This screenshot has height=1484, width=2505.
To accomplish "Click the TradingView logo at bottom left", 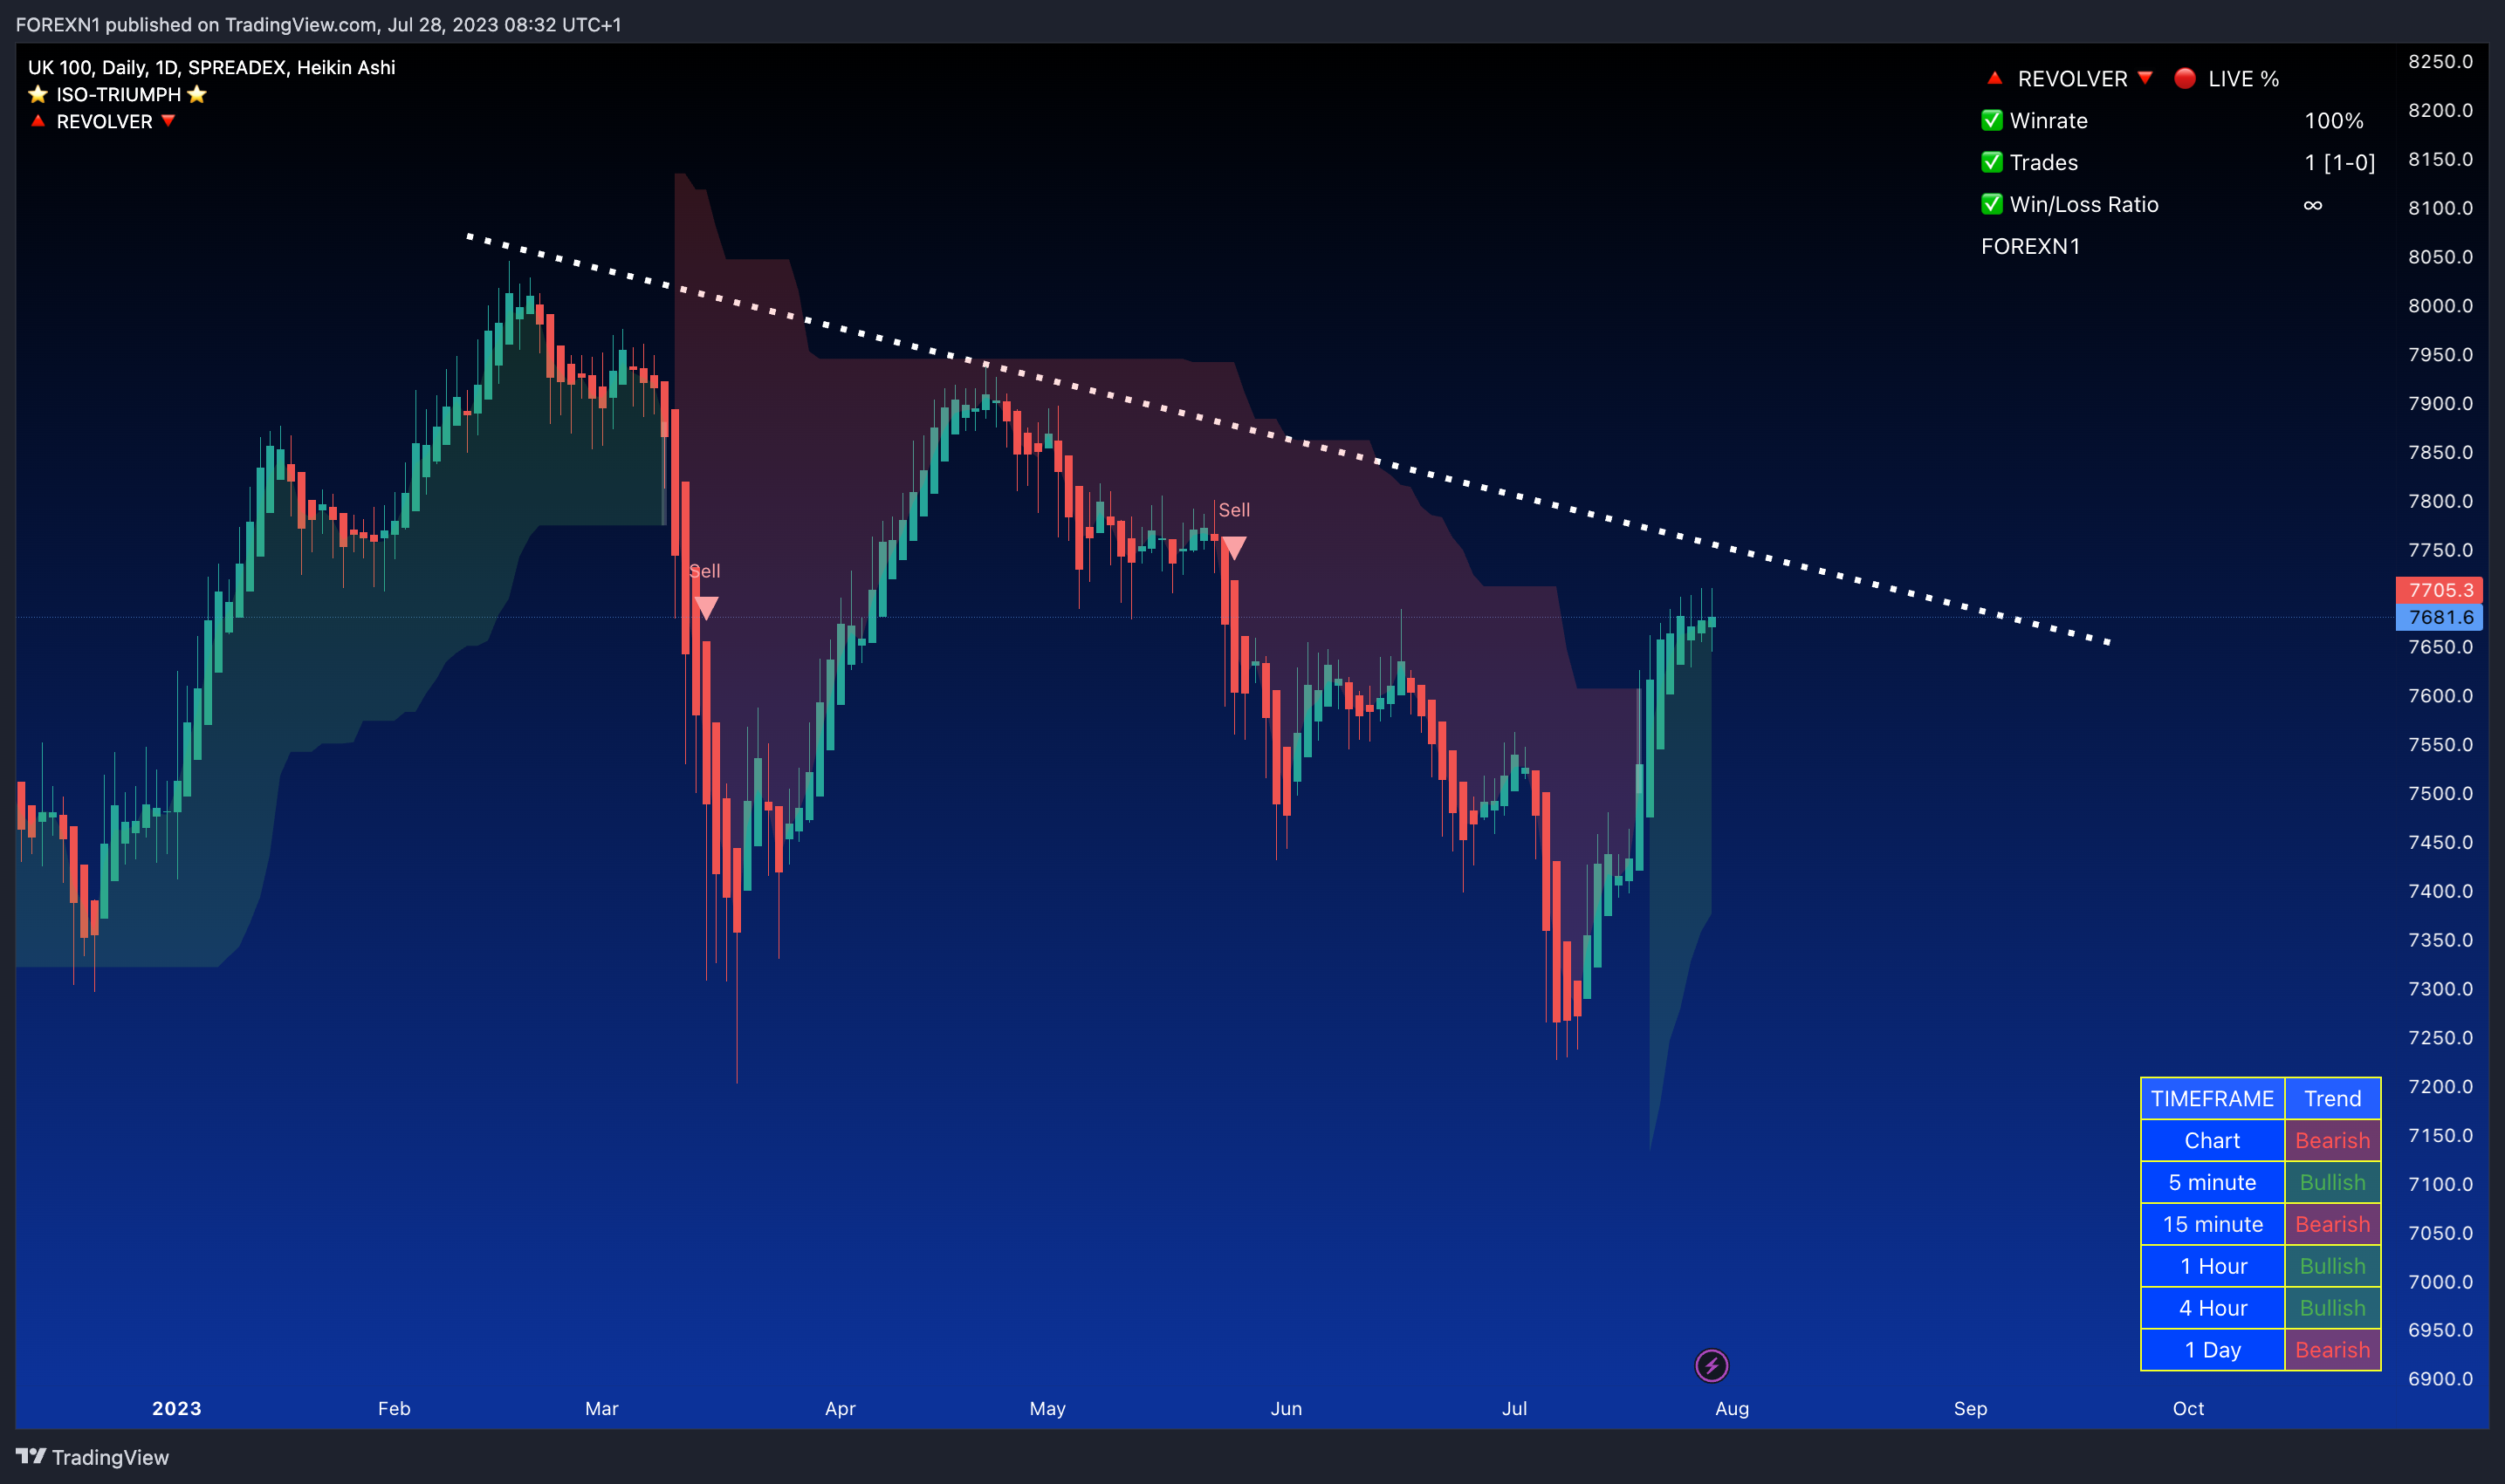I will coord(92,1457).
